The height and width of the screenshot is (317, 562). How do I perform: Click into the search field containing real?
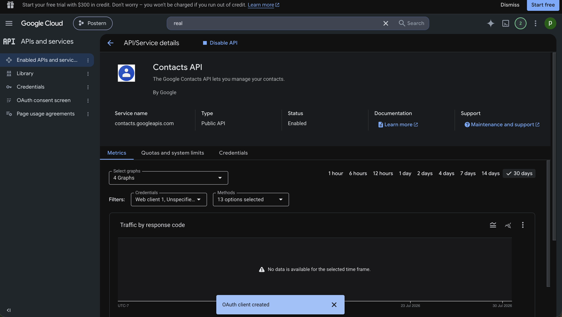pyautogui.click(x=275, y=23)
